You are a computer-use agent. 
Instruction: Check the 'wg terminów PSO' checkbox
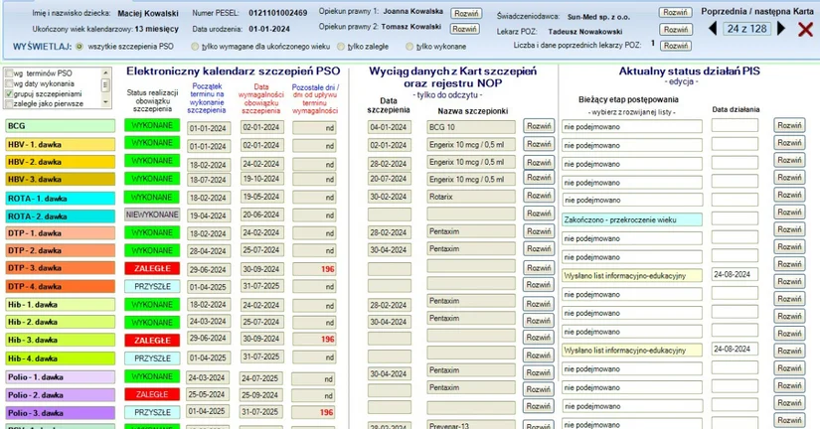point(9,73)
